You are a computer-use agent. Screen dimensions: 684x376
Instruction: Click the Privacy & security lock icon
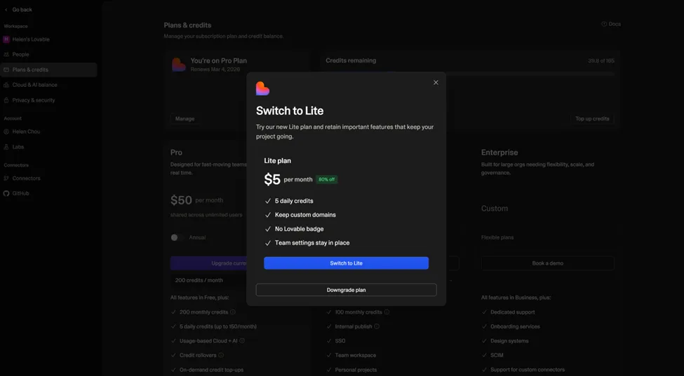(6, 100)
